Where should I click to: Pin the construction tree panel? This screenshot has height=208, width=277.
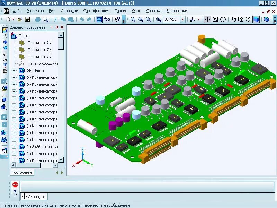point(57,27)
